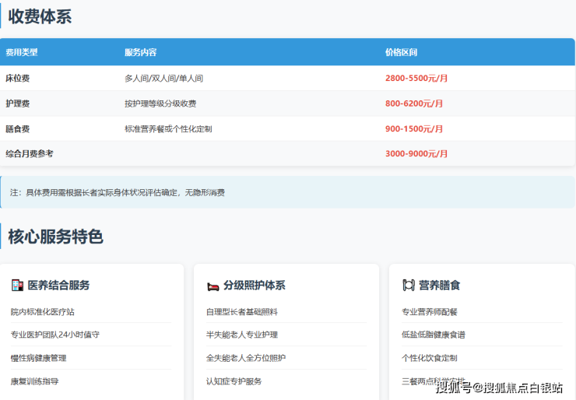Click the 价格区间 column header
576x400 pixels.
401,53
